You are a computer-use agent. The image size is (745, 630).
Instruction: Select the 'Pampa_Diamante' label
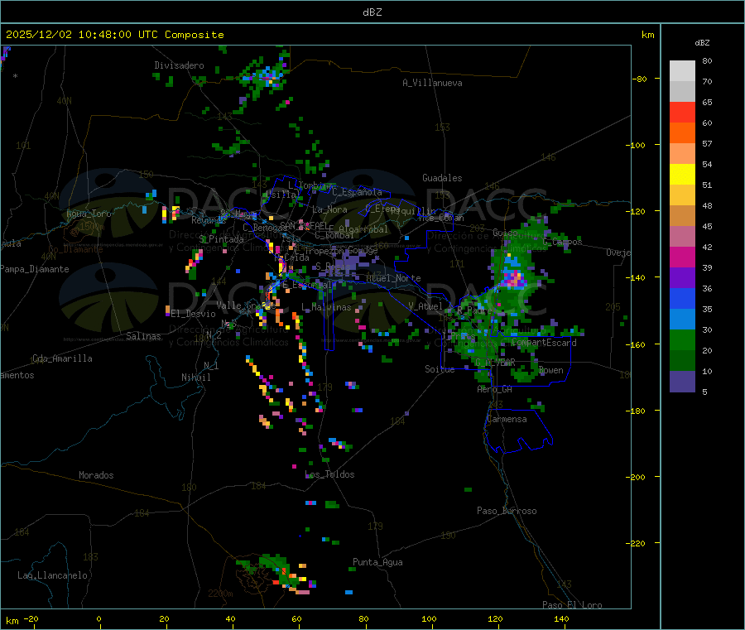coord(35,269)
